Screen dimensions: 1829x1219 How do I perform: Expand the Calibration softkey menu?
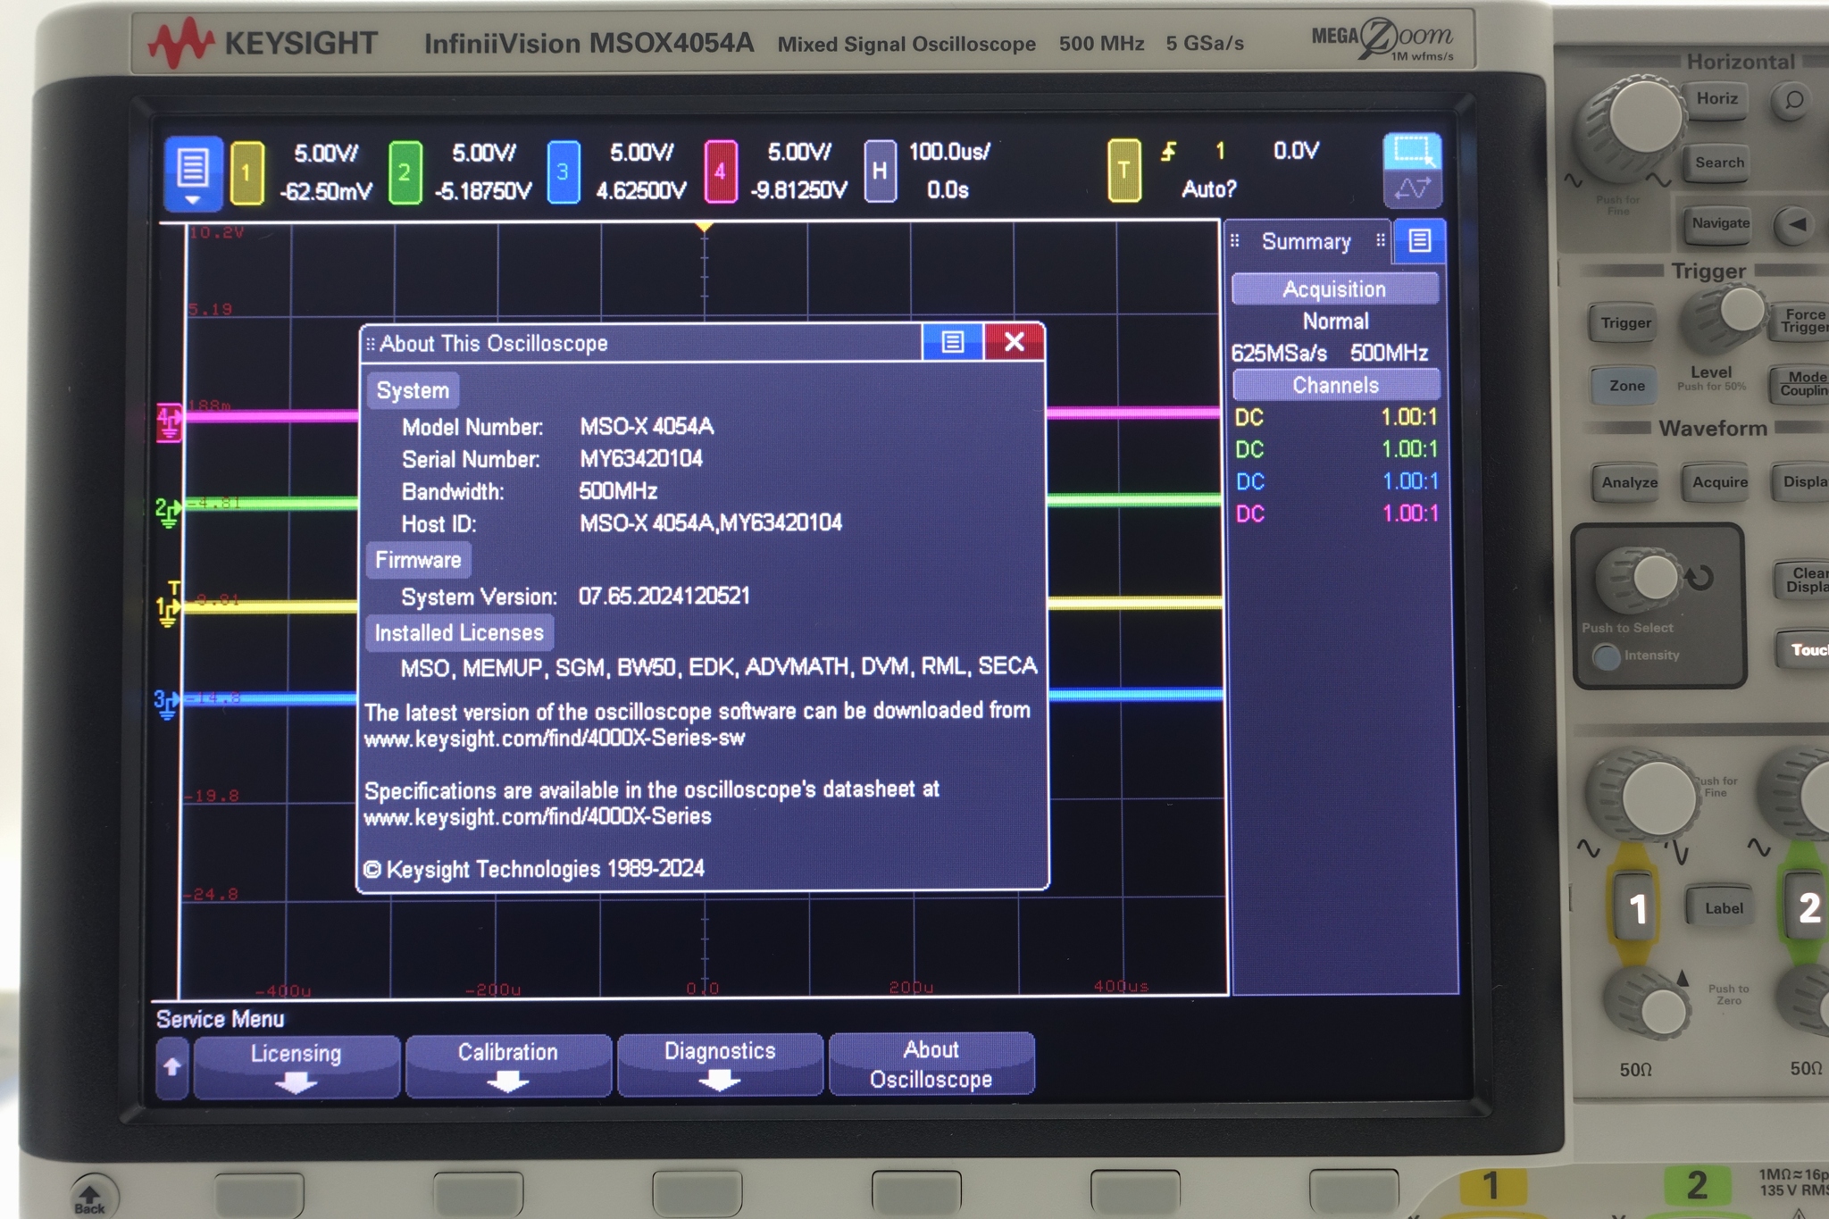click(507, 1065)
